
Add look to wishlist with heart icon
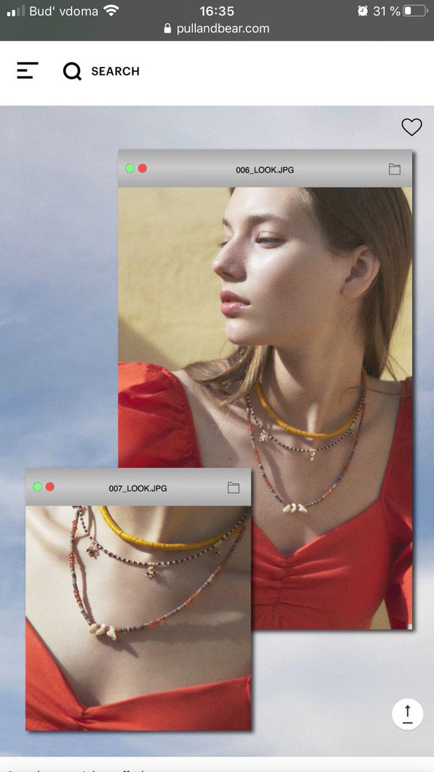412,127
